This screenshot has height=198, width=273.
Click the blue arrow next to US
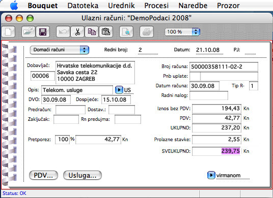pos(119,90)
